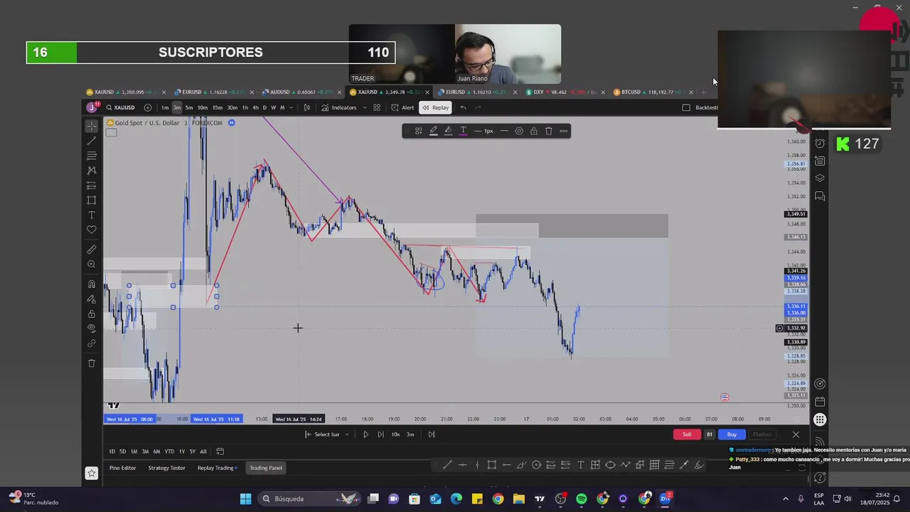
Task: Open drawing settings hexagon icon
Action: click(519, 131)
